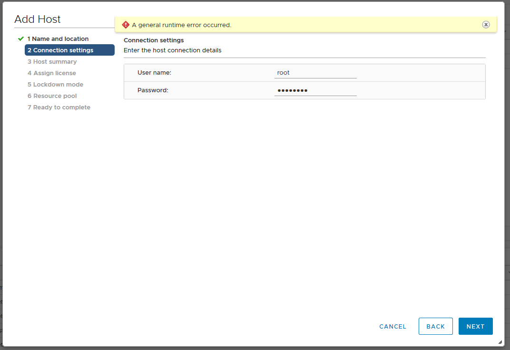Cancel the Add Host wizard
Screen dimensions: 510x350
(392, 327)
